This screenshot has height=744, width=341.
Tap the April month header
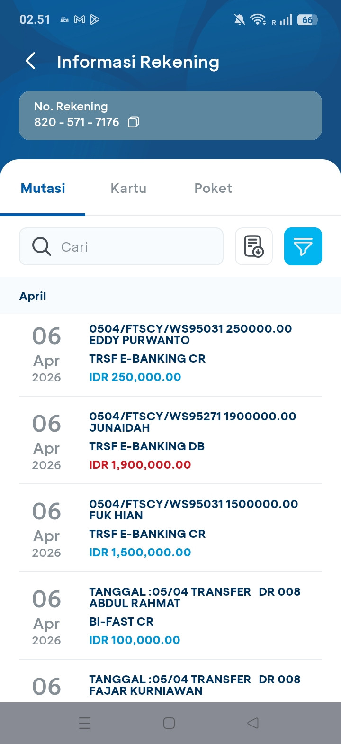click(33, 296)
